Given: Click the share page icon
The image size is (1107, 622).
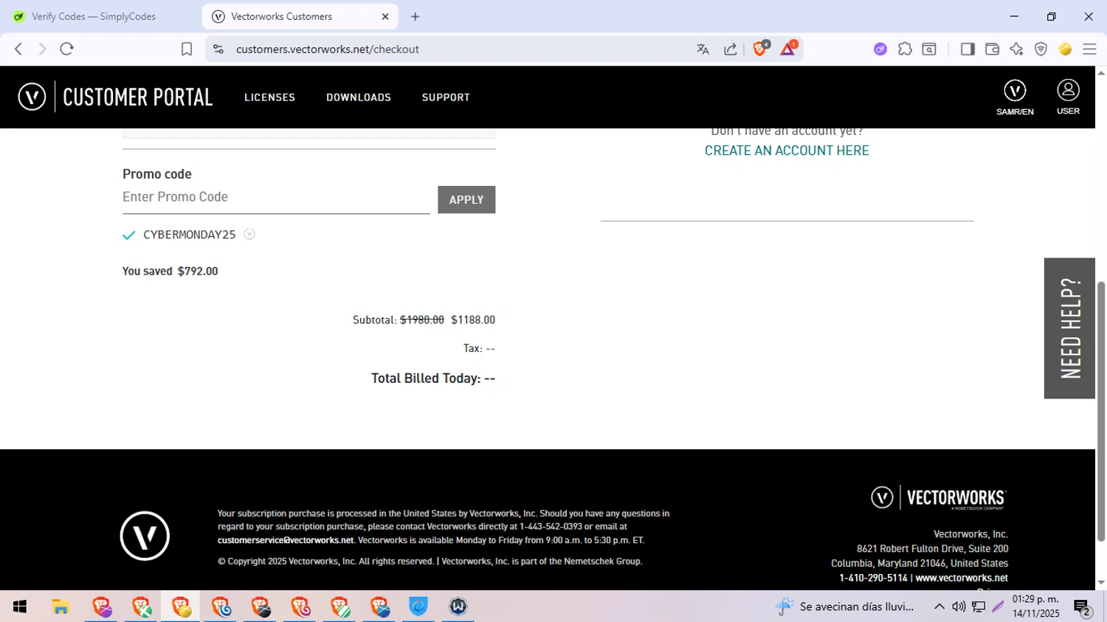Looking at the screenshot, I should coord(731,49).
